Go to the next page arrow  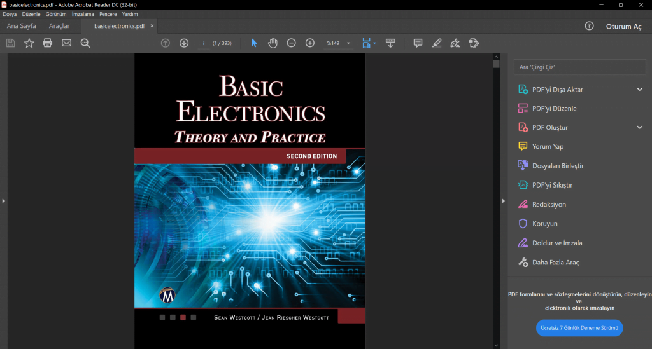[x=184, y=43]
